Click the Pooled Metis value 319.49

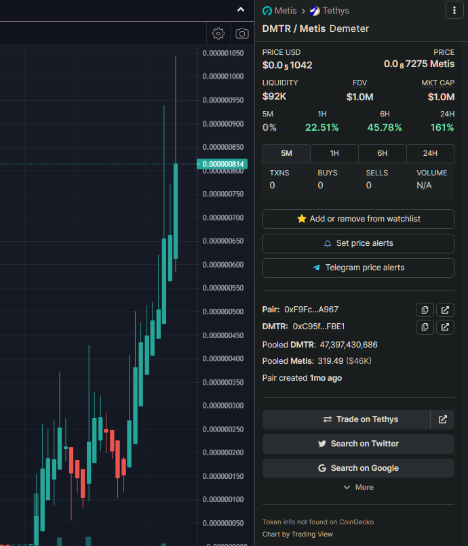(x=330, y=361)
